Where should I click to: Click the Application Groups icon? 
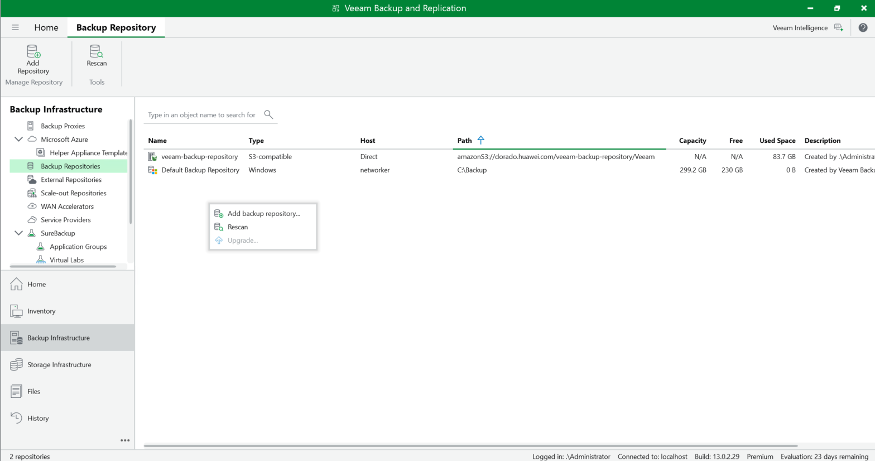click(40, 247)
